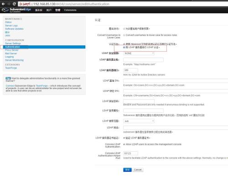Reload the page with the refresh icon

point(14,4)
